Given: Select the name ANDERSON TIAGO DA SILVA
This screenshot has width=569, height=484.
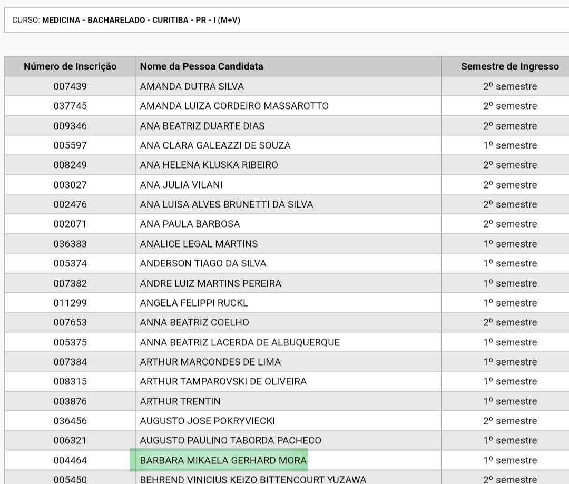Looking at the screenshot, I should pyautogui.click(x=203, y=263).
